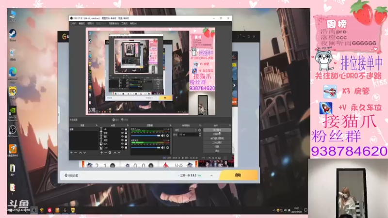The image size is (388, 218).
Task: Pop out the Sources dock panel
Action: tap(128, 125)
